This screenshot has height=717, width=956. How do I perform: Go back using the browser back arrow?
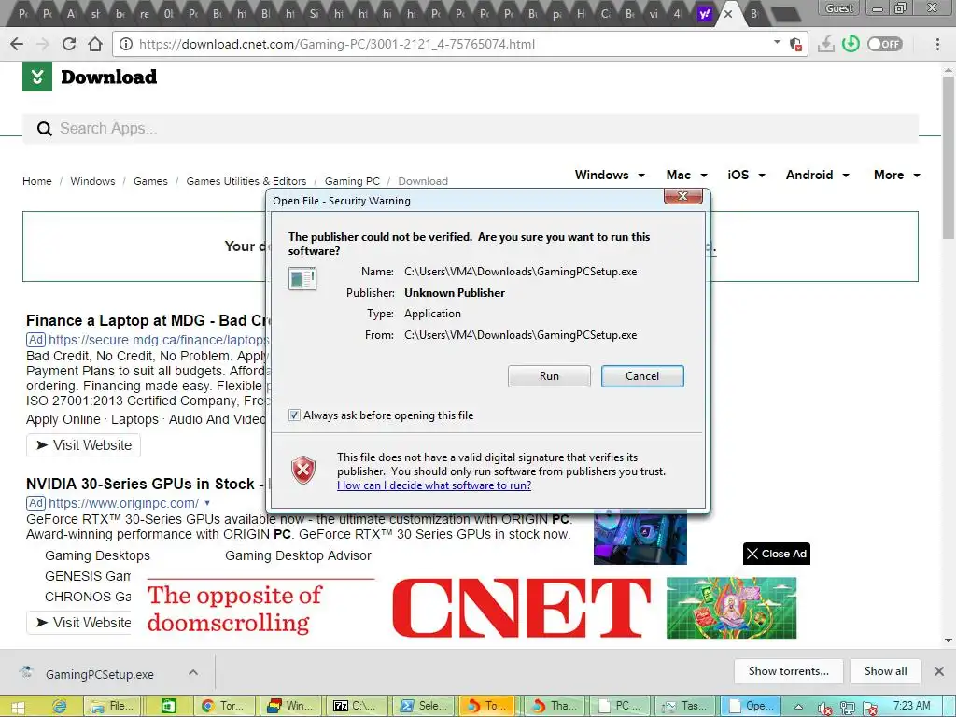pyautogui.click(x=17, y=44)
